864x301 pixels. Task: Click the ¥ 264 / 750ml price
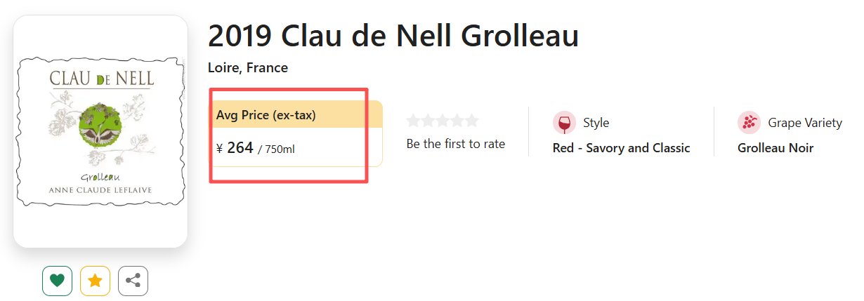coord(255,148)
